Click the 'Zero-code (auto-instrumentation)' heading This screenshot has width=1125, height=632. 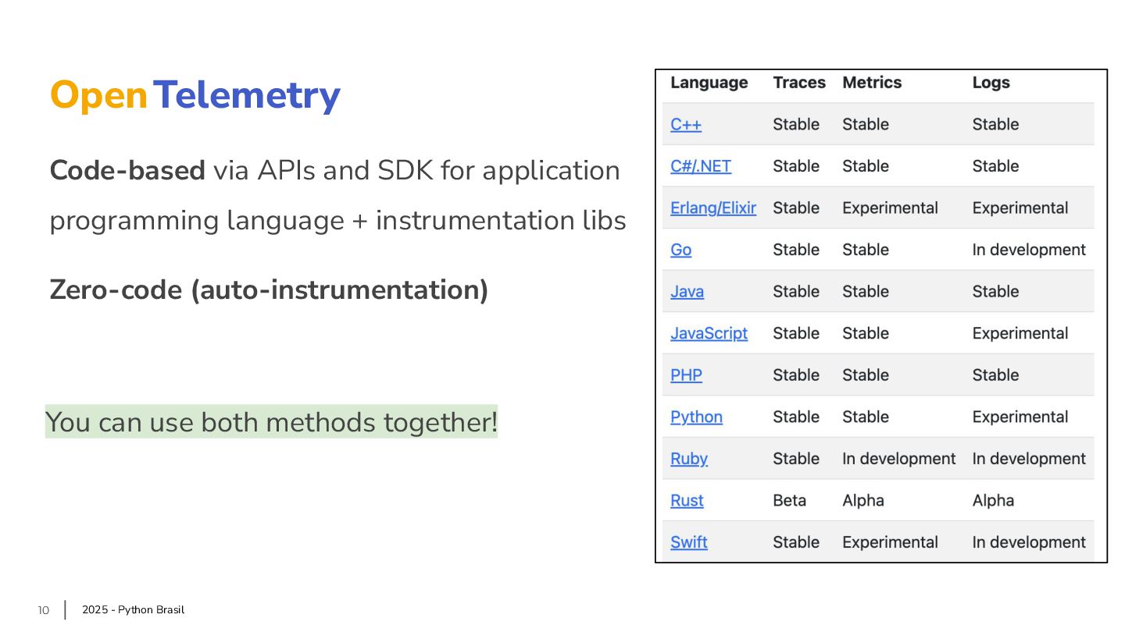(269, 289)
